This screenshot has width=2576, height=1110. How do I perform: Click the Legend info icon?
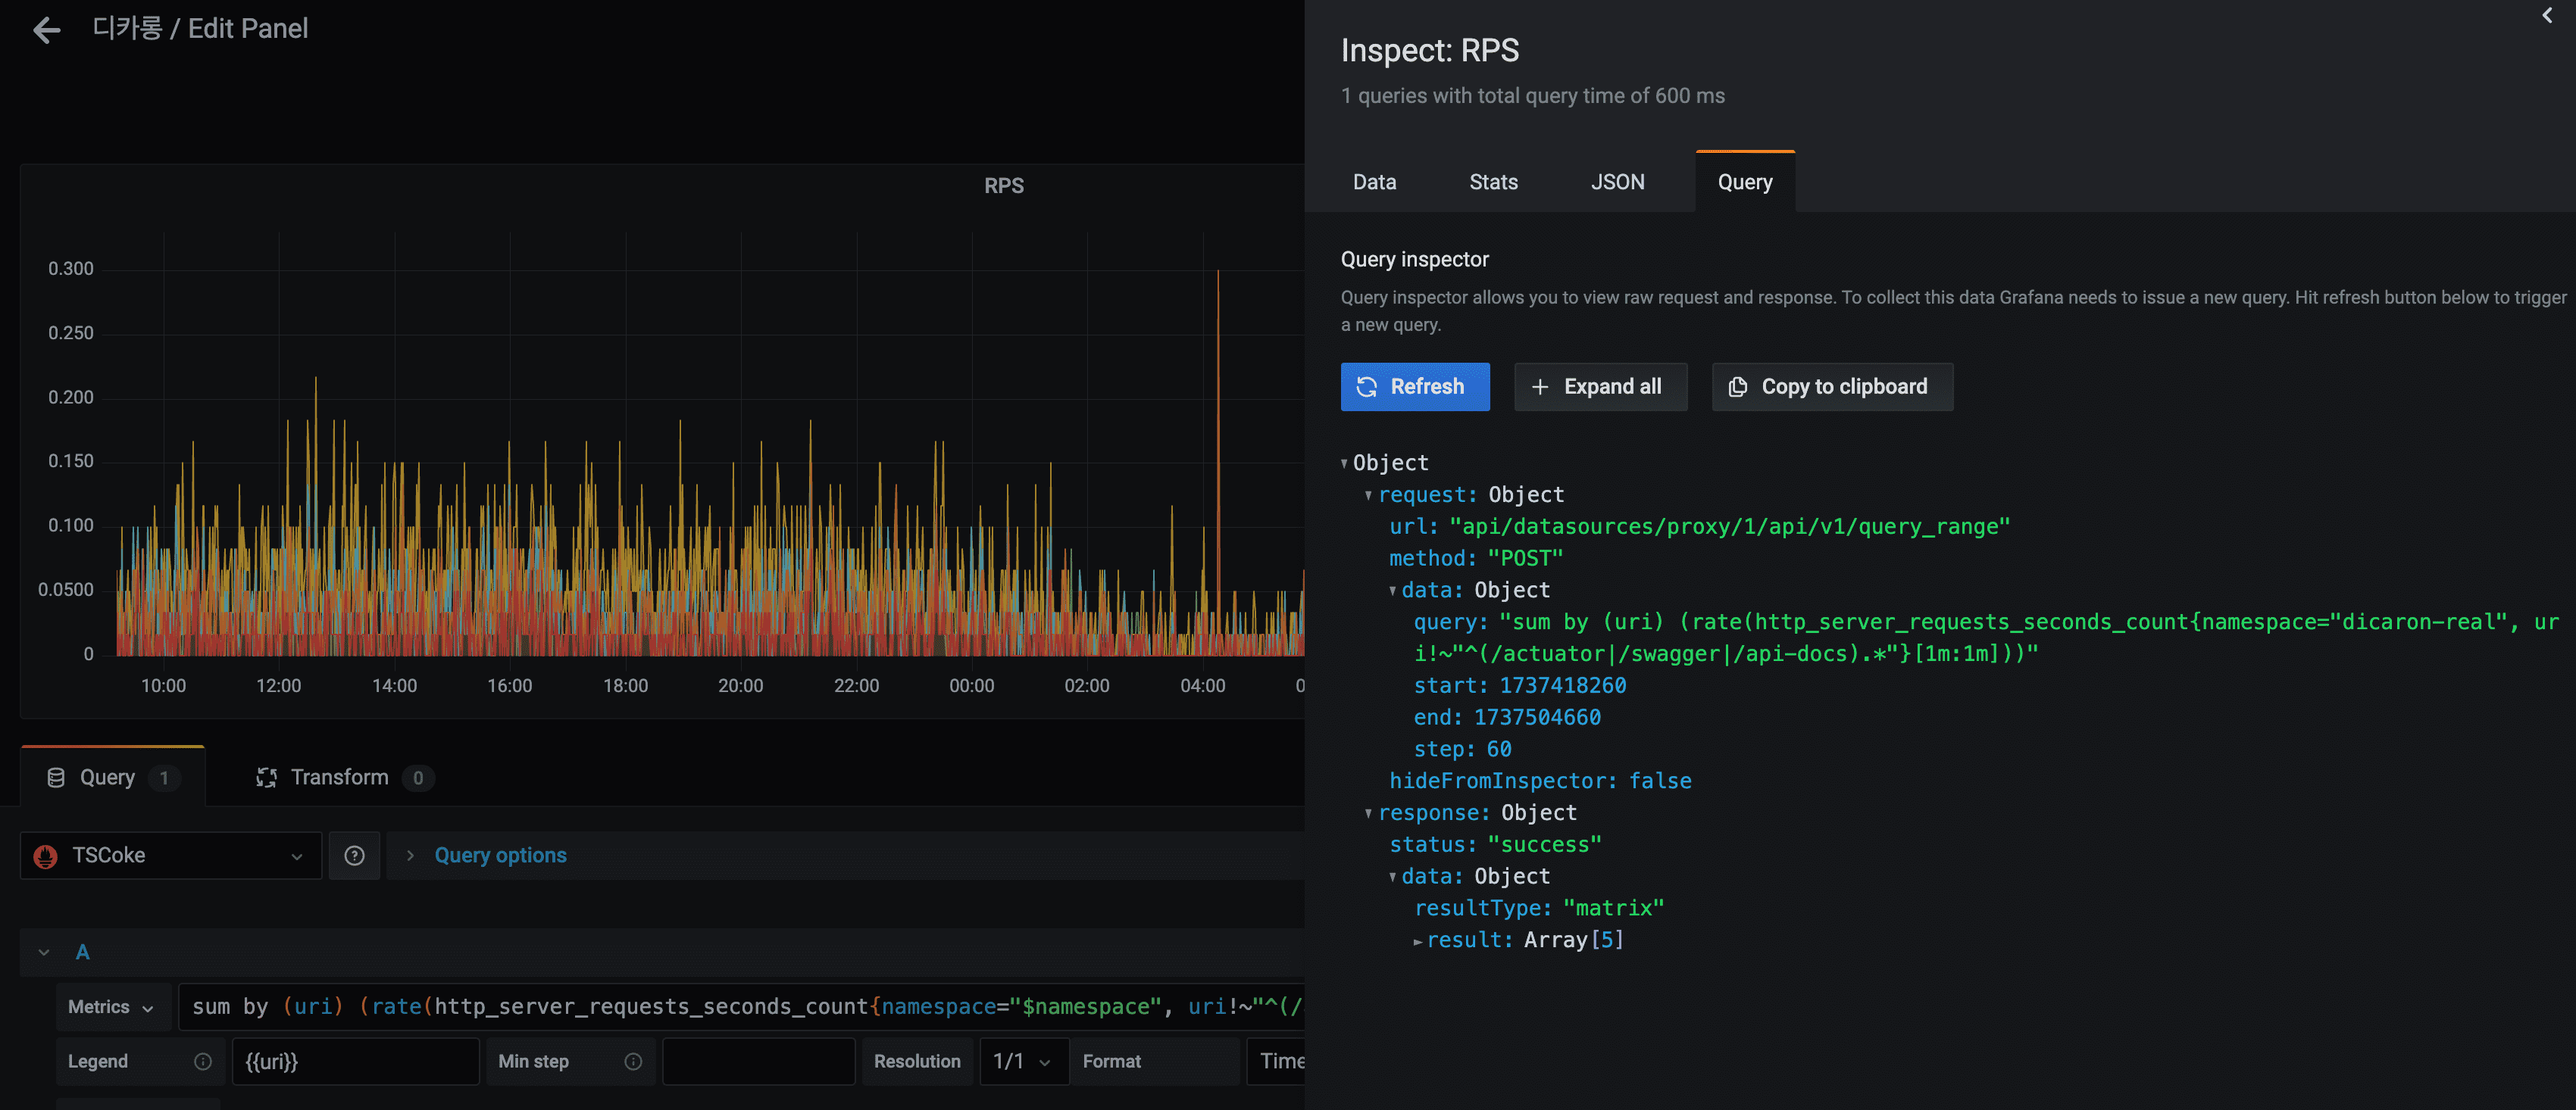click(x=203, y=1061)
